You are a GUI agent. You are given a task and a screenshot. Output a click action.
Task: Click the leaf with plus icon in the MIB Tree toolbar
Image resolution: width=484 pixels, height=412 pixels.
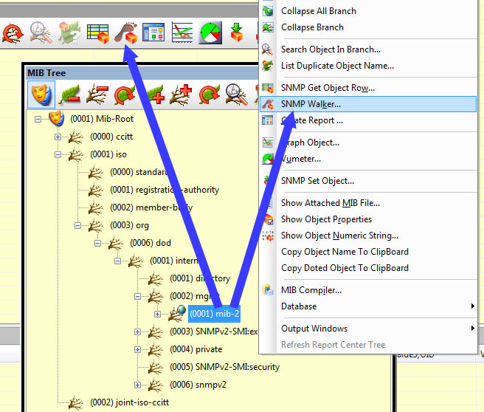(x=154, y=95)
